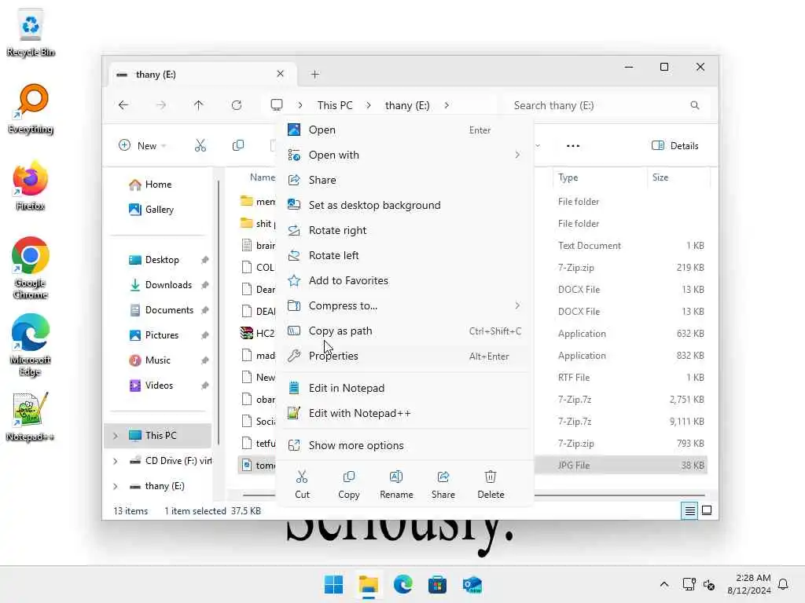The height and width of the screenshot is (603, 805).
Task: Share the file via bottom bar icon
Action: click(x=443, y=484)
